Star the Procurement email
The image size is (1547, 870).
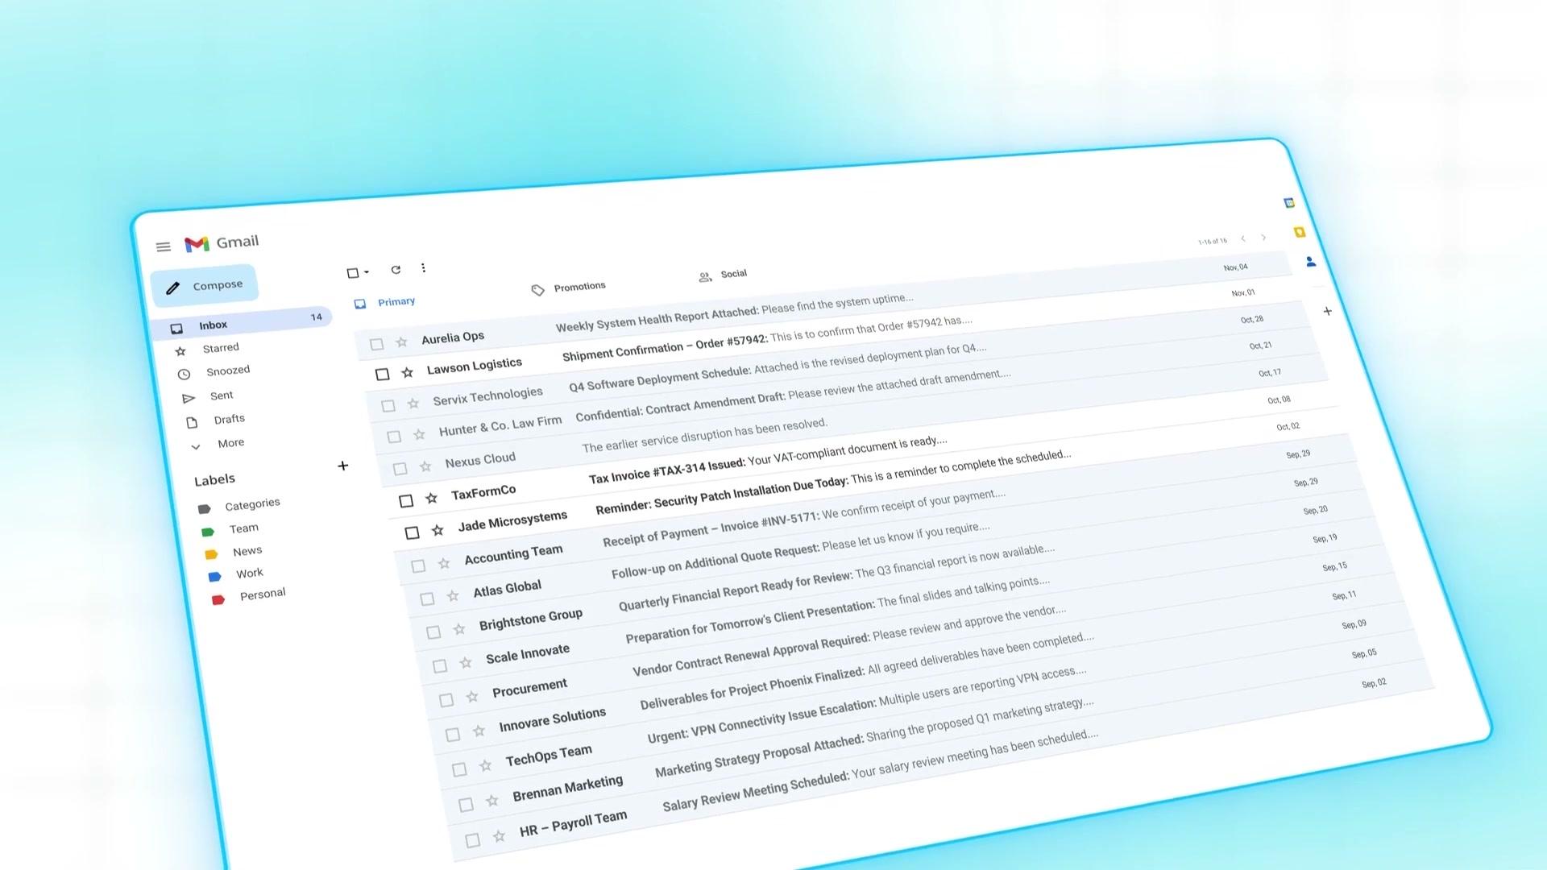click(x=472, y=696)
